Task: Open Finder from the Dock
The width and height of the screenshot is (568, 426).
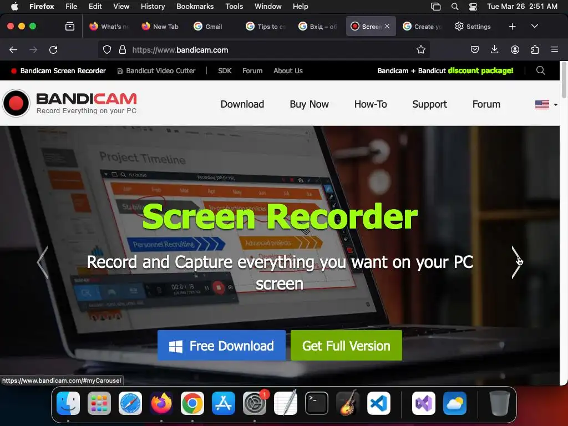Action: (68, 403)
